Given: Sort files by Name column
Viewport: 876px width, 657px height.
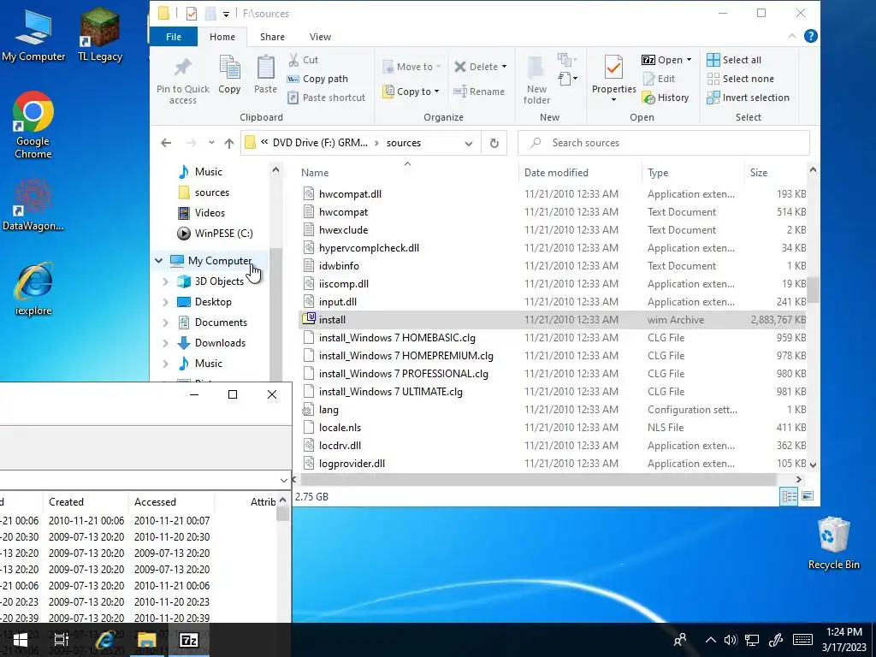Looking at the screenshot, I should pos(406,173).
